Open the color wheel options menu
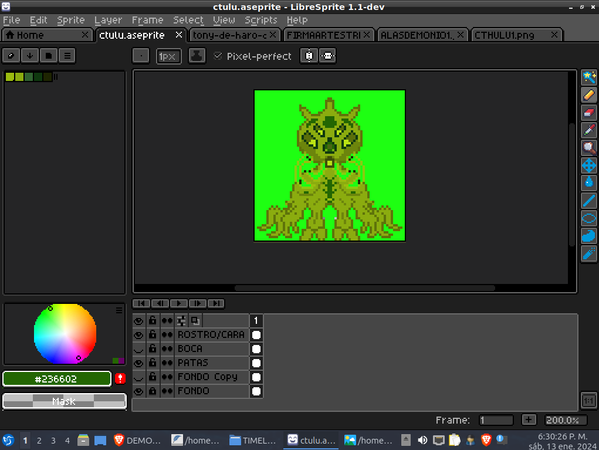 [x=119, y=310]
